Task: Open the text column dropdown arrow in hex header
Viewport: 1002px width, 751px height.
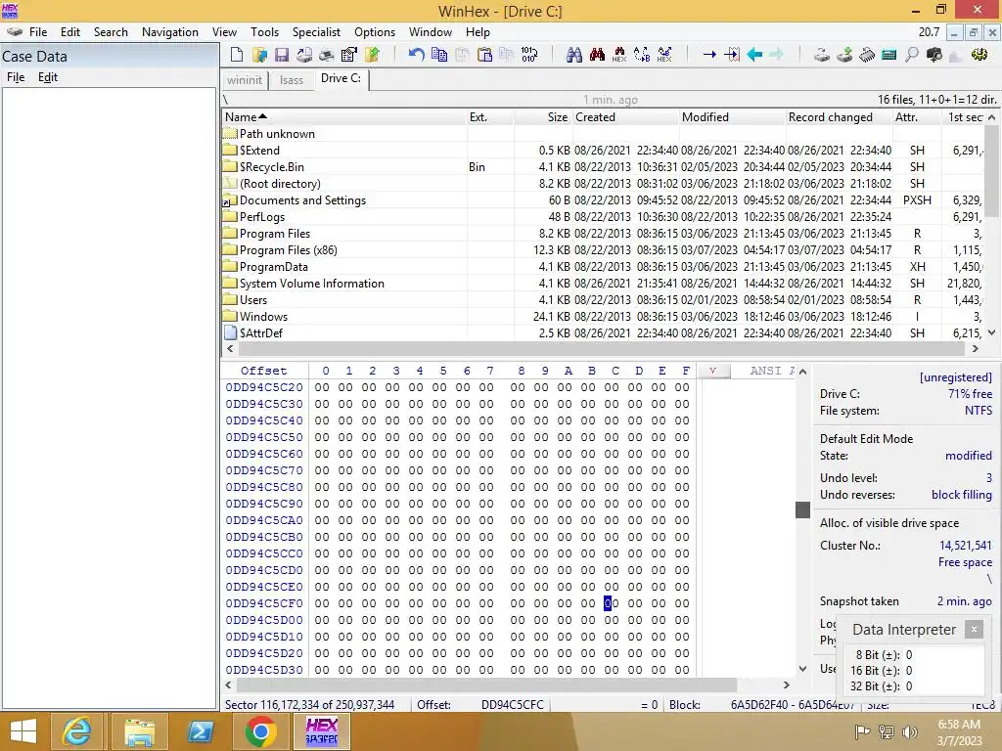Action: pyautogui.click(x=713, y=371)
